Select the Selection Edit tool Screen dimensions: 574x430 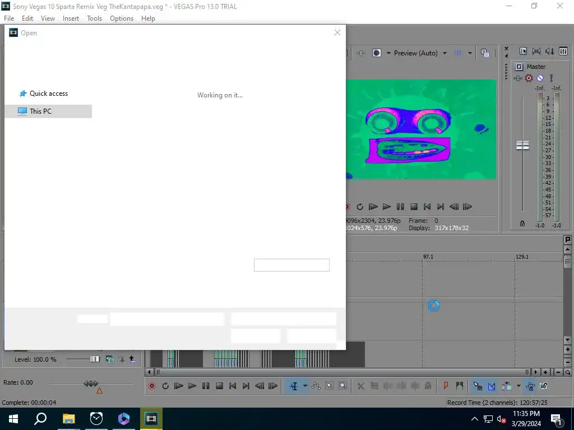[330, 386]
